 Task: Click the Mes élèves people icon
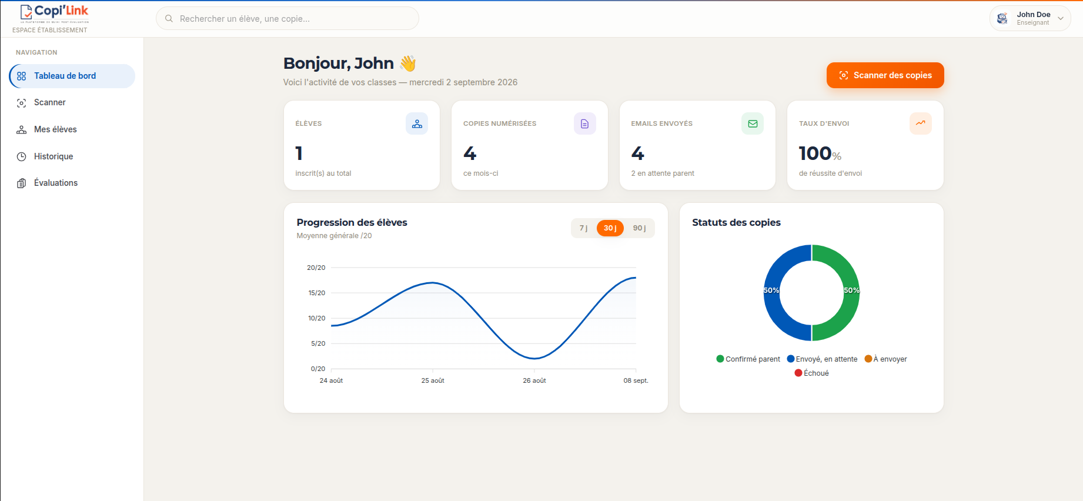click(22, 129)
